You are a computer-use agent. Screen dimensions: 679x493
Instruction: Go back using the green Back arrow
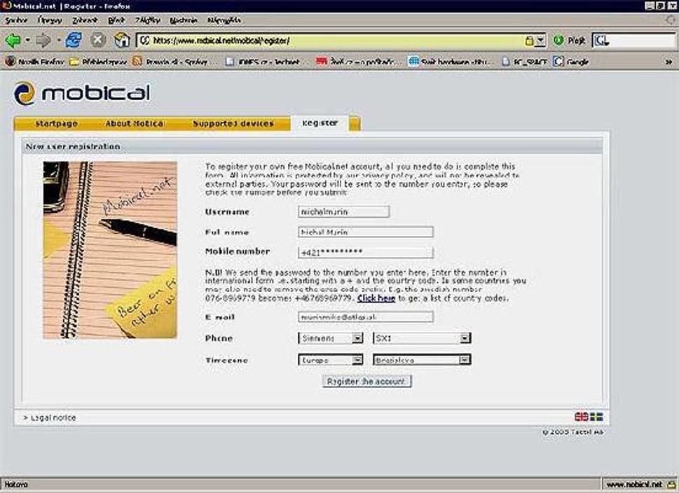coord(13,41)
